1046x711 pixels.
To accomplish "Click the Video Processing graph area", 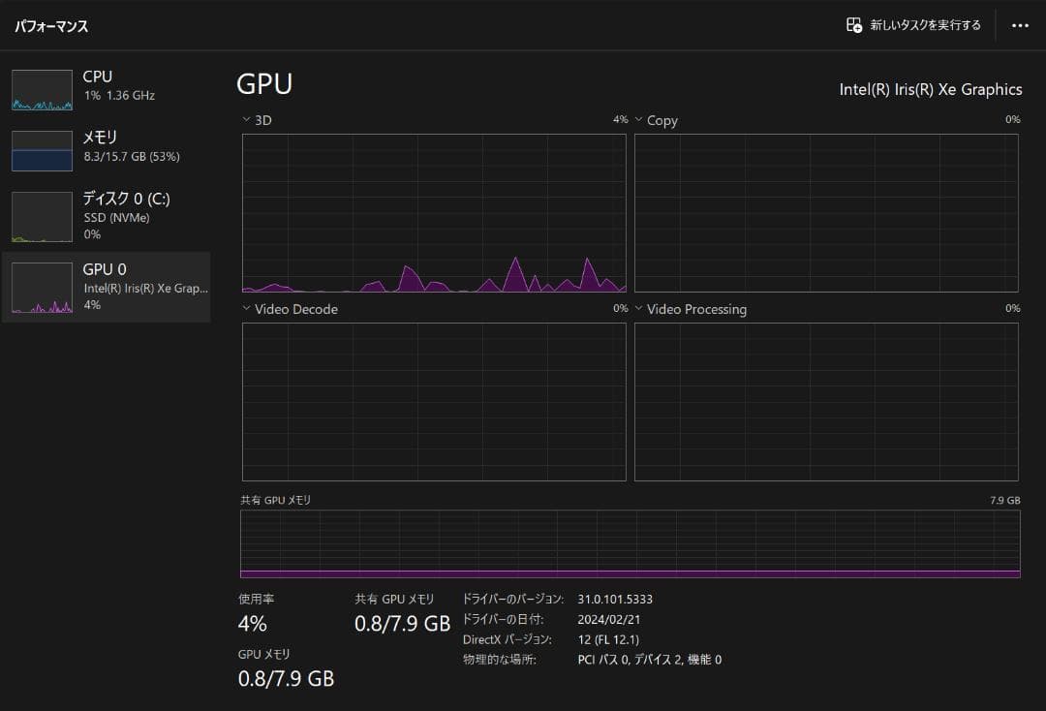I will pos(826,401).
